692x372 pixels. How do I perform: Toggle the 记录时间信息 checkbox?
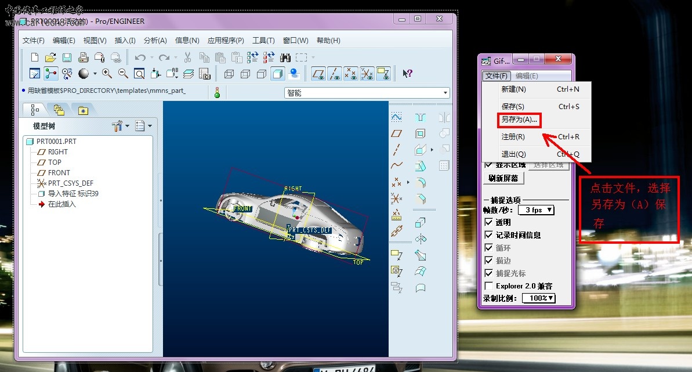click(488, 235)
